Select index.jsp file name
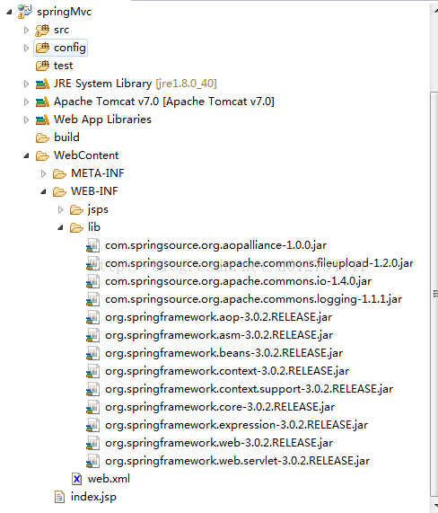Image resolution: width=438 pixels, height=513 pixels. coord(93,498)
